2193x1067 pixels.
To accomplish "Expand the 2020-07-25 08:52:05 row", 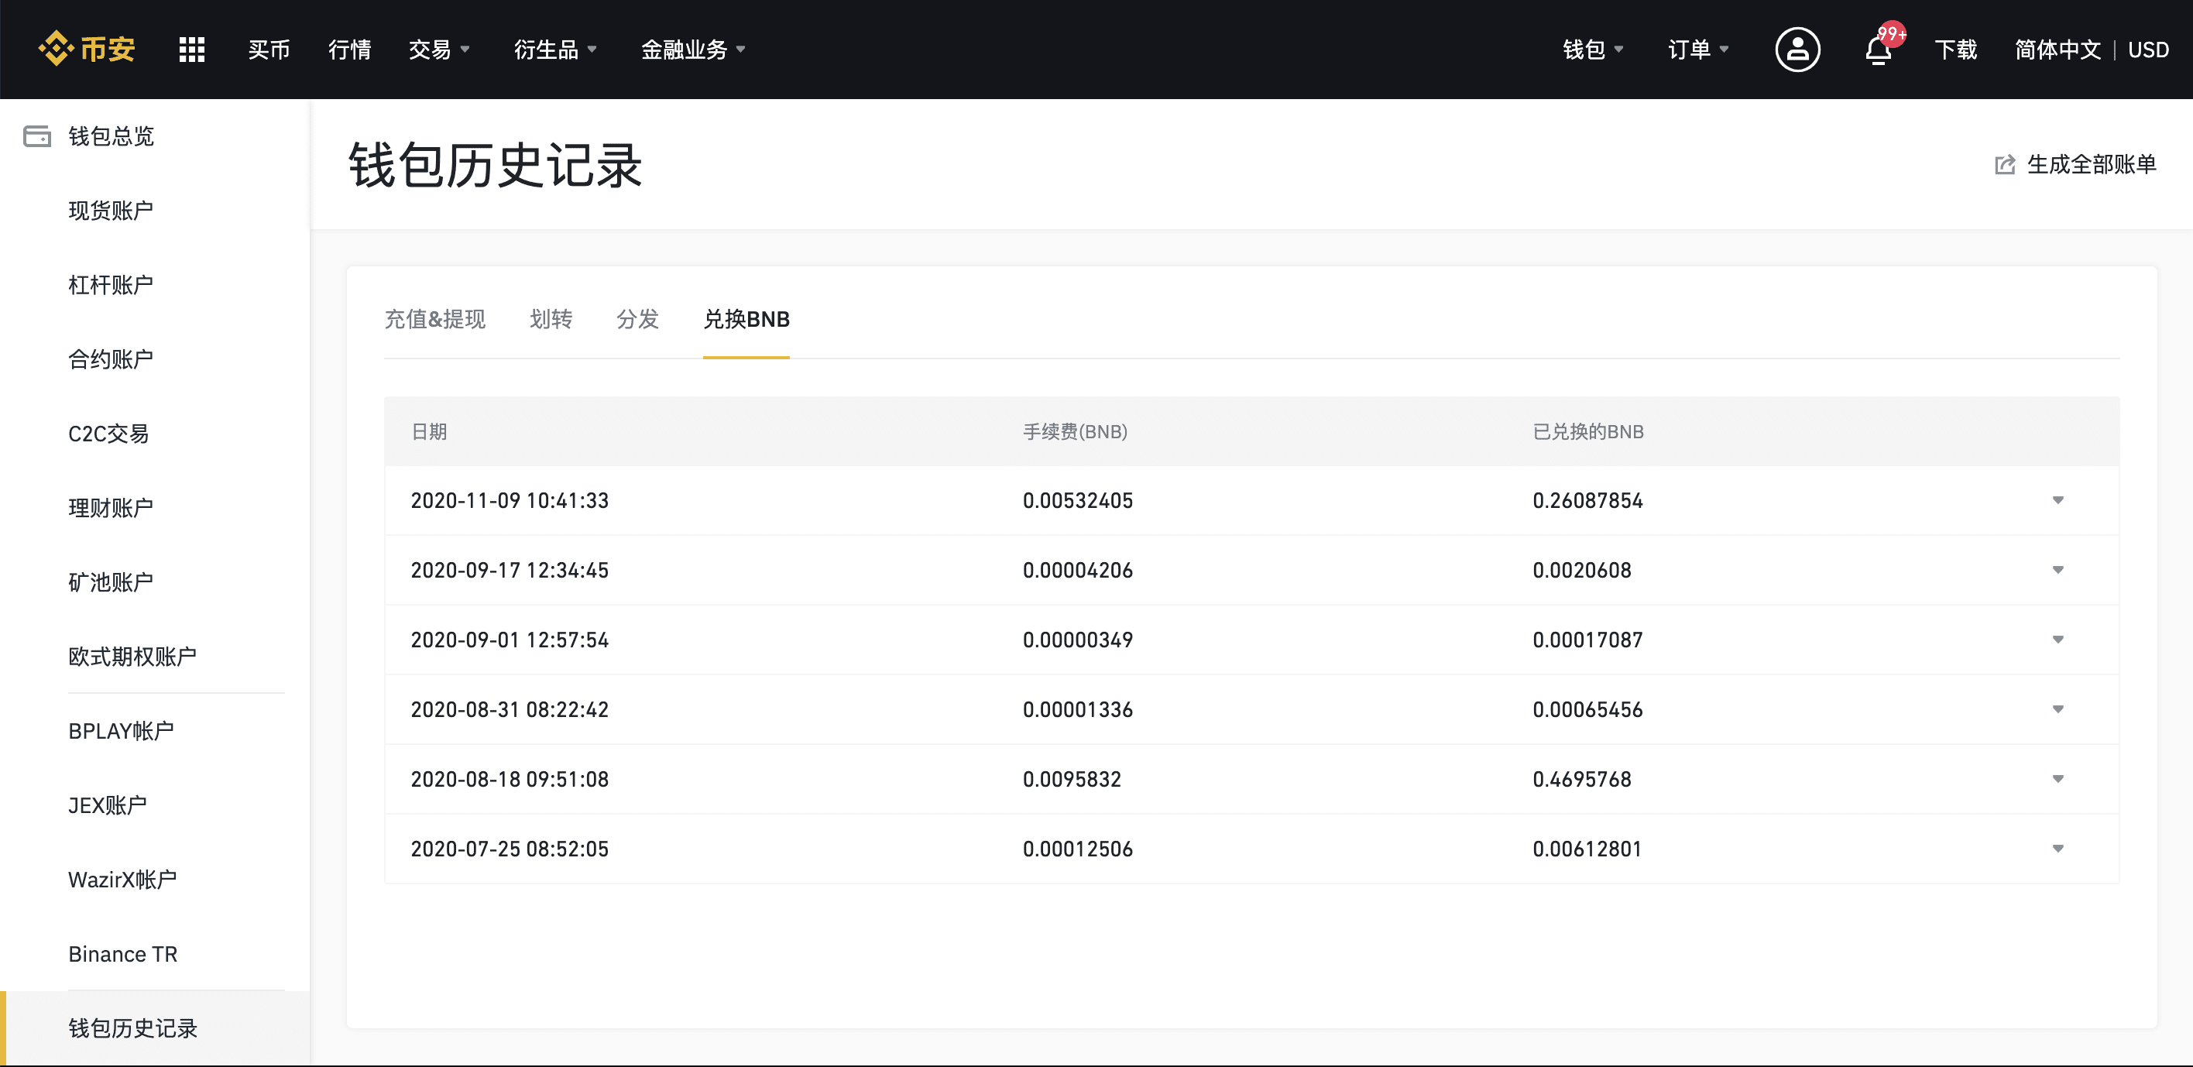I will click(2057, 849).
